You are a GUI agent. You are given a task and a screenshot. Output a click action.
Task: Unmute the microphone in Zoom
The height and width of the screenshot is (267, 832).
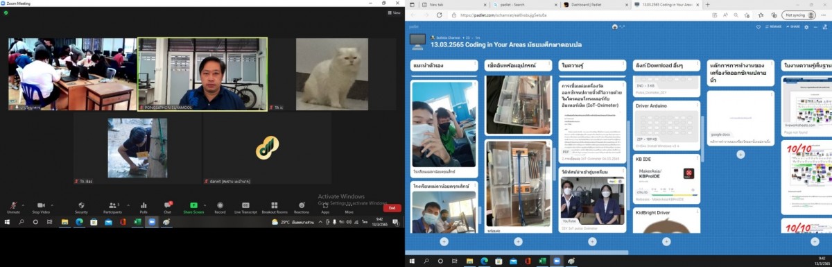pos(13,207)
